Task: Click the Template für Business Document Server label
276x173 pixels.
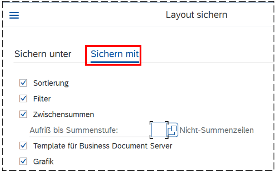Action: click(x=102, y=146)
